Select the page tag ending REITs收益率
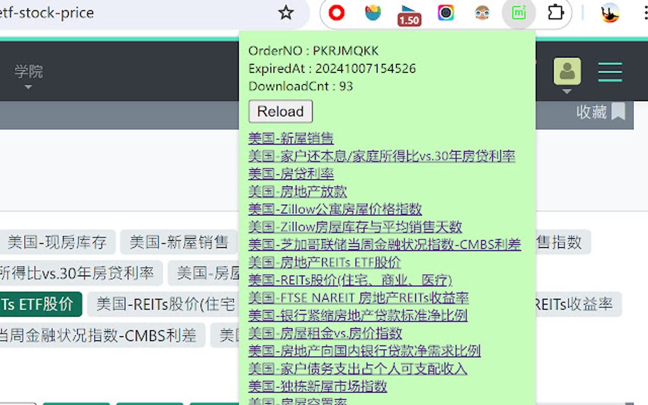The image size is (648, 405). pyautogui.click(x=578, y=304)
